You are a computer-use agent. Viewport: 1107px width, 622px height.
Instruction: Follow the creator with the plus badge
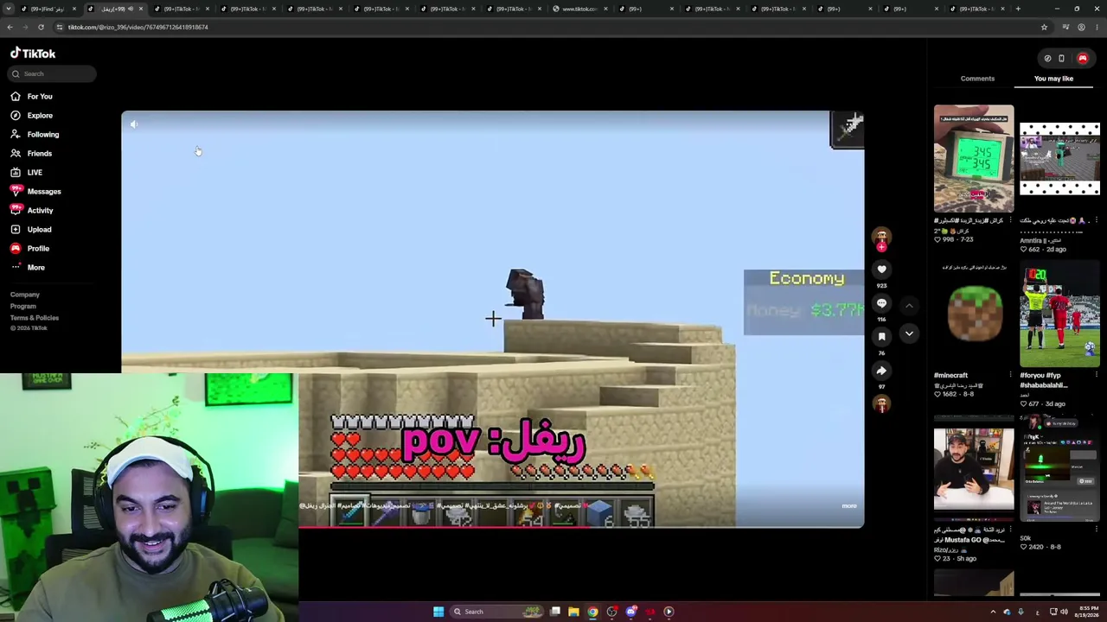click(881, 247)
